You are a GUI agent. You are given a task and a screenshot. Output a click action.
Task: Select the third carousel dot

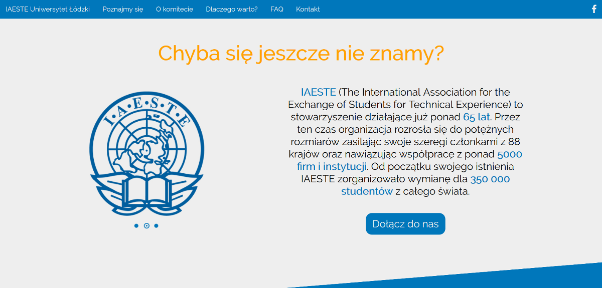157,226
